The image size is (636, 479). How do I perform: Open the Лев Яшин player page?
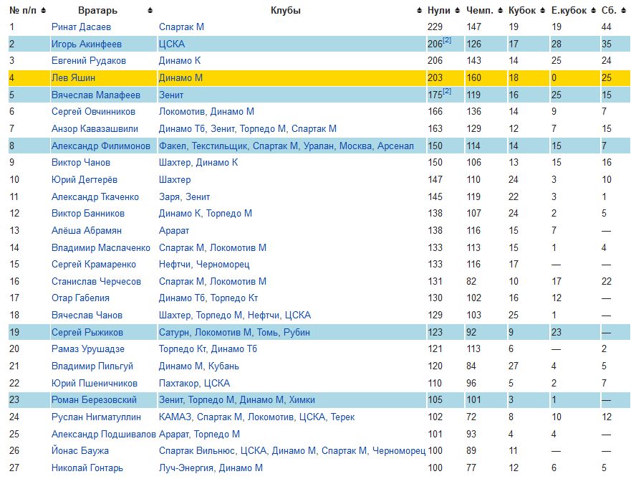(73, 78)
